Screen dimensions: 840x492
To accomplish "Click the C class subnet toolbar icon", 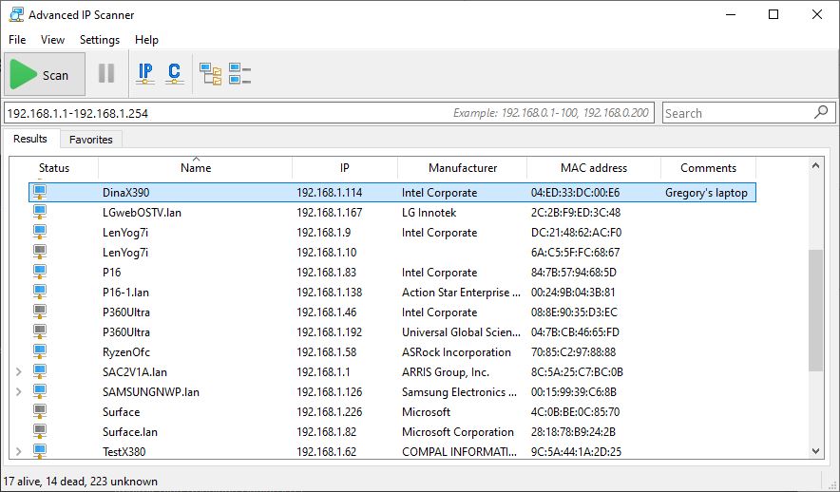I will point(174,73).
